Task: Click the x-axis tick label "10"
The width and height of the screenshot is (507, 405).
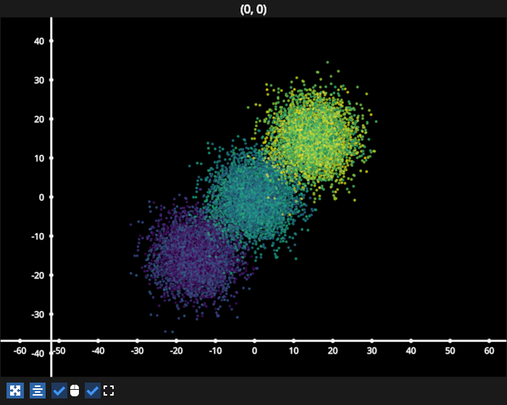Action: click(x=293, y=351)
